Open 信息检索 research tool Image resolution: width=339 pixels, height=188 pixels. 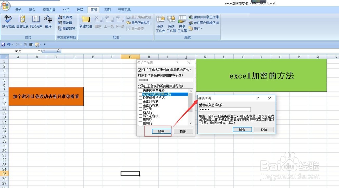pyautogui.click(x=22, y=22)
